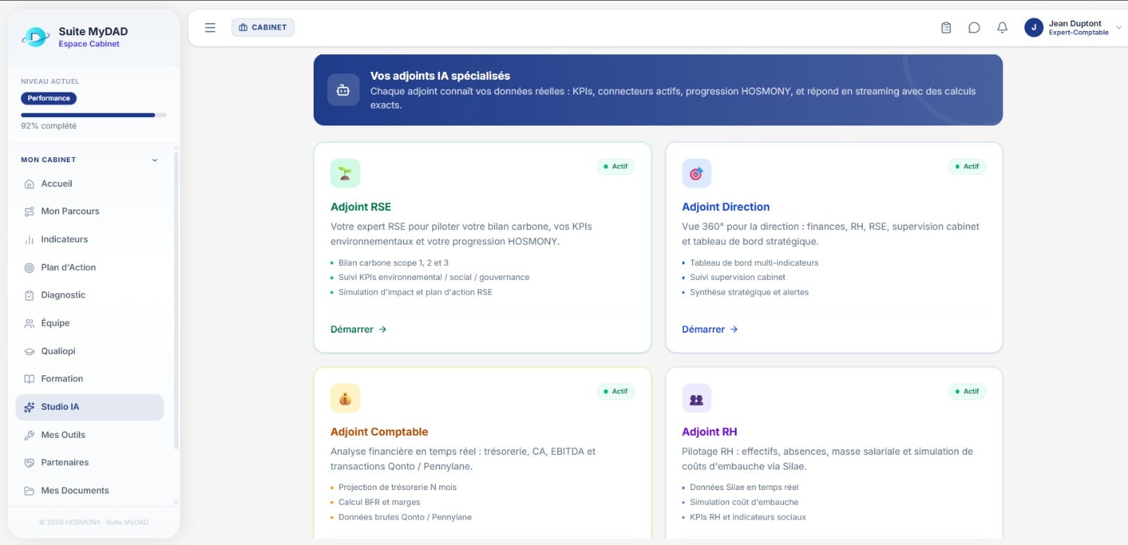Click "Bilan carbone scope 1, 2 et 3"

coord(393,263)
